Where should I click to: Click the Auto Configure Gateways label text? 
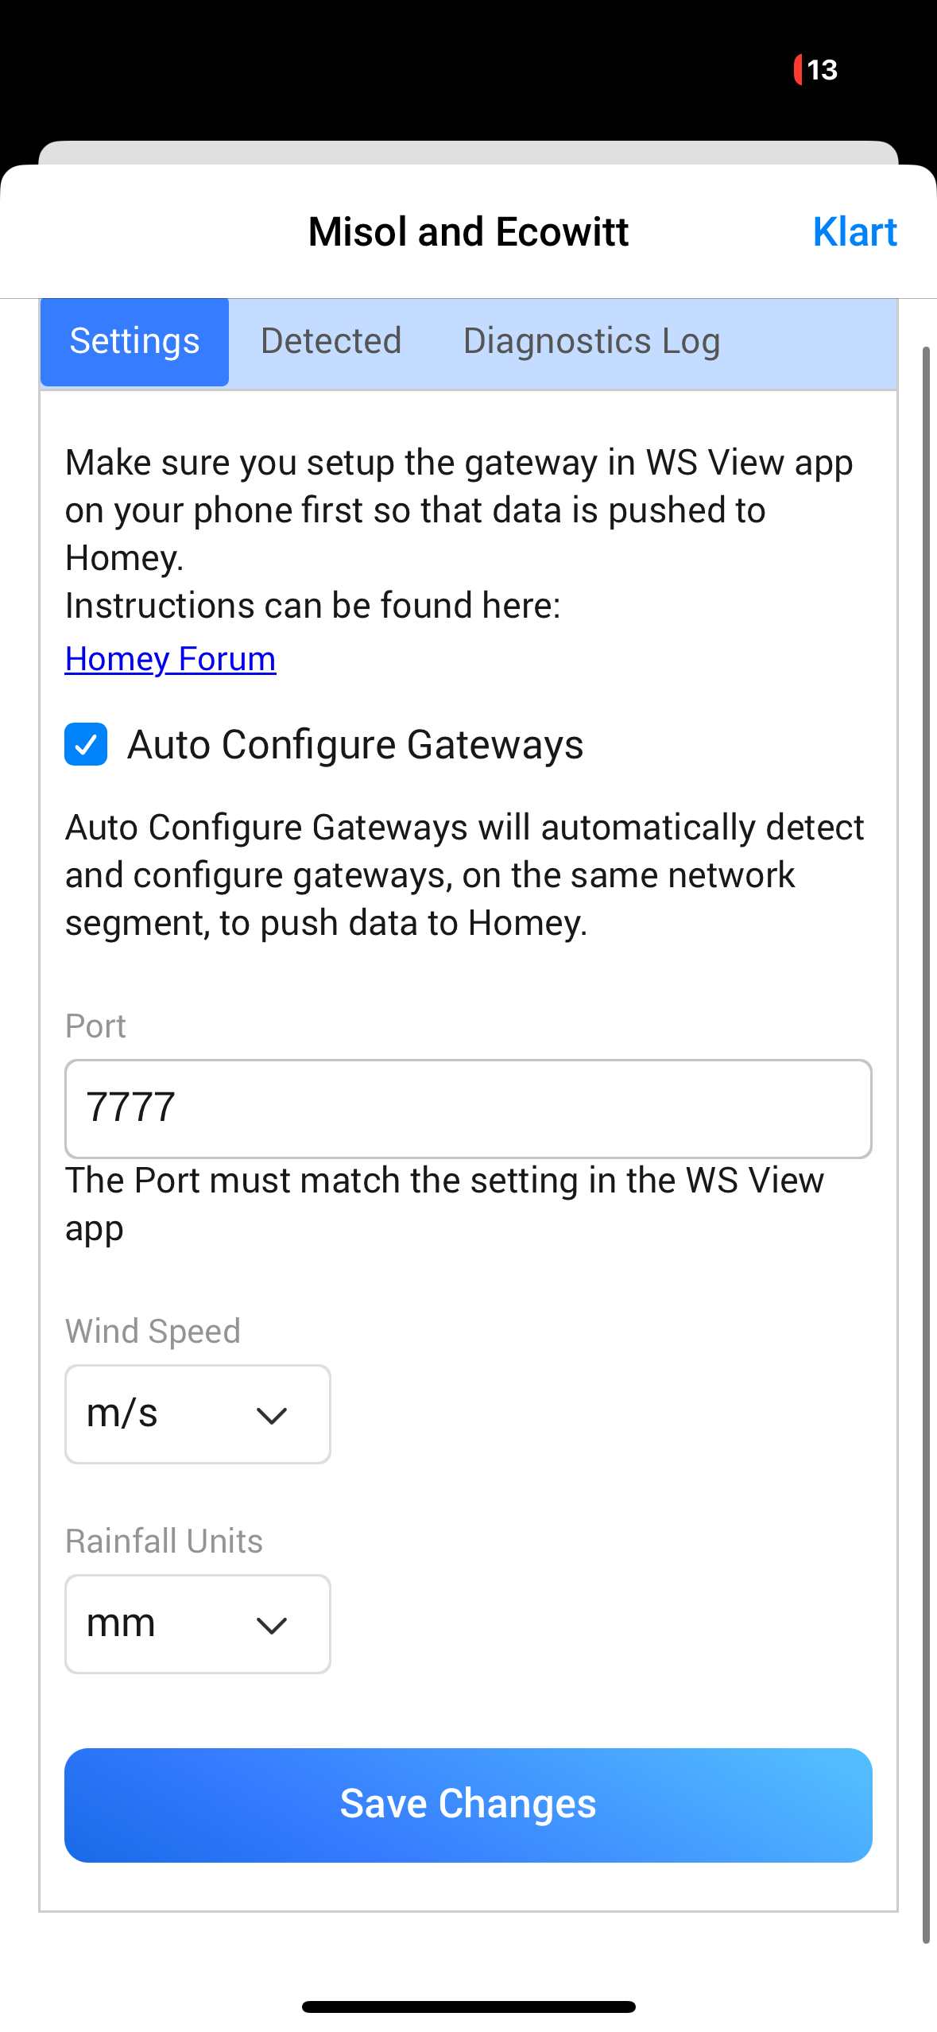click(355, 745)
